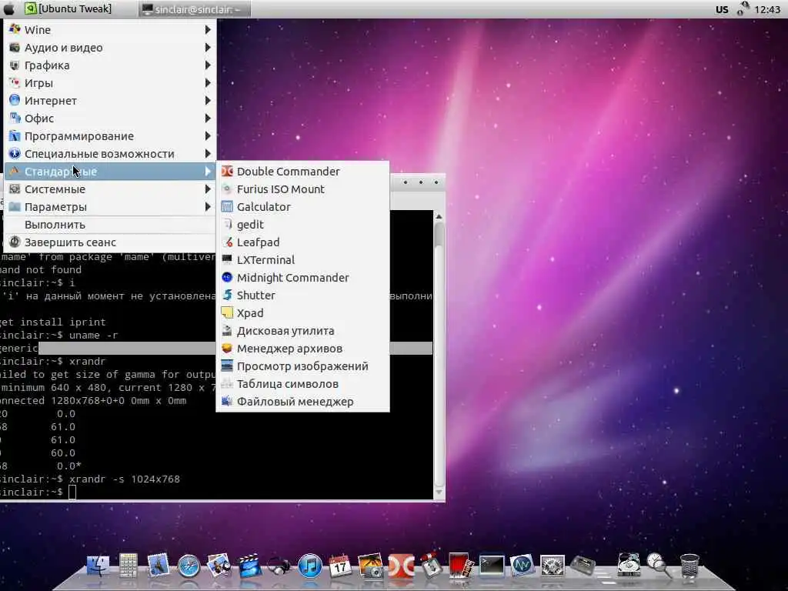Open Таблица символов entry
The image size is (788, 591).
point(302,384)
